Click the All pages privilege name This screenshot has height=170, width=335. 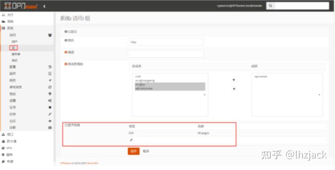(x=203, y=133)
